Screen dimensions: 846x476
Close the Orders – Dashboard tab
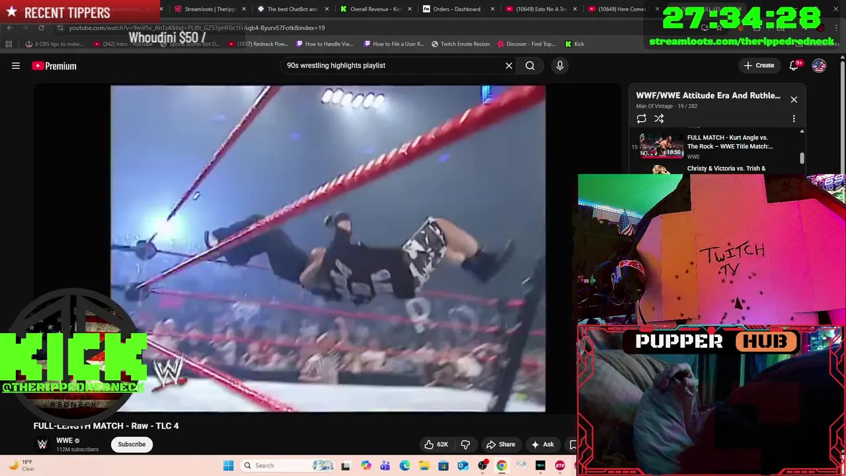(x=493, y=9)
